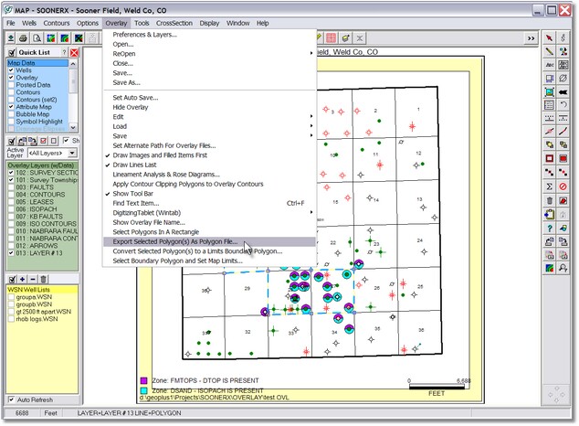Click the red no-entry circle tool icon
The width and height of the screenshot is (579, 426).
click(564, 186)
